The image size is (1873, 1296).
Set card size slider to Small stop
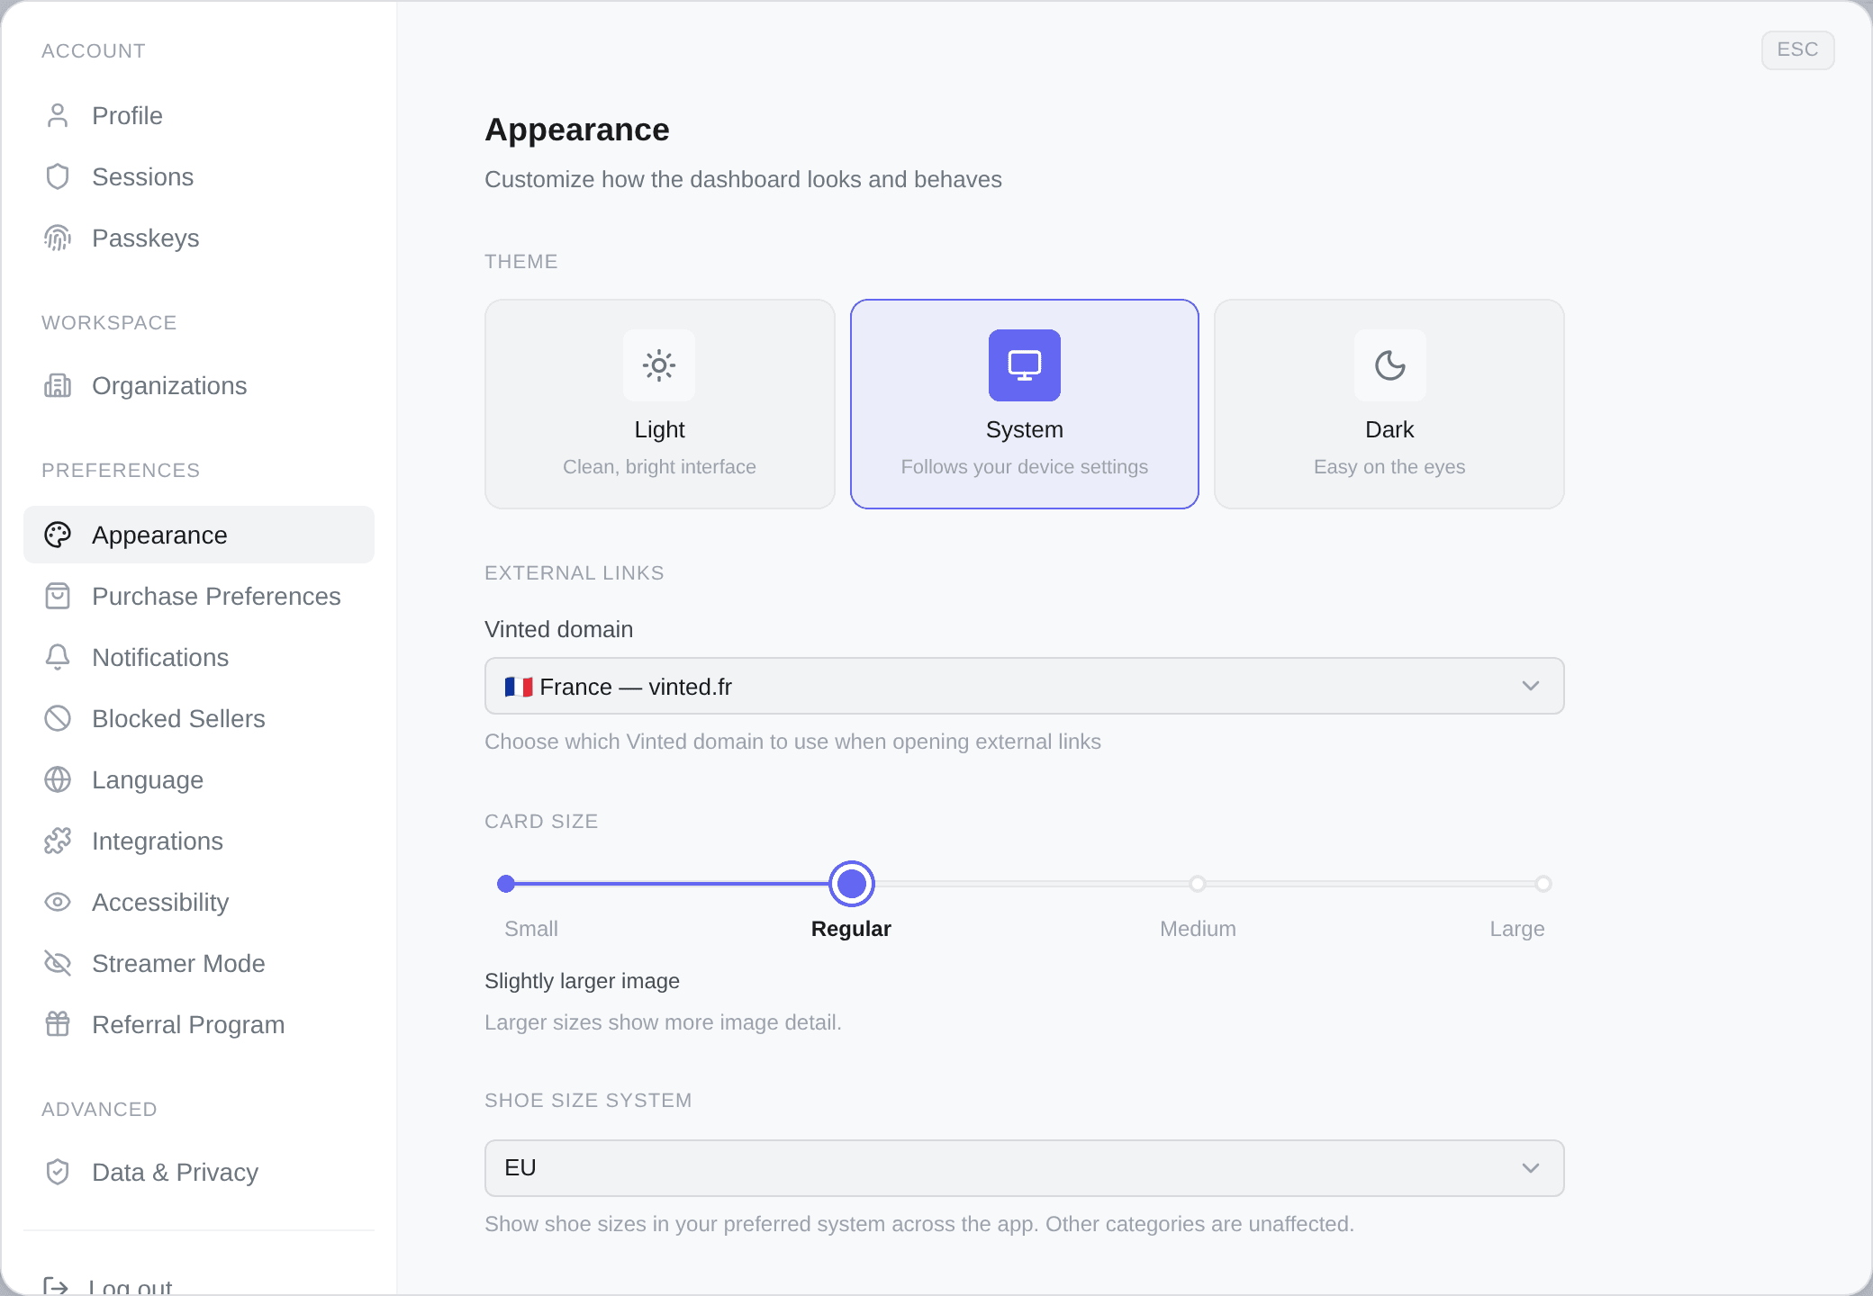(x=506, y=885)
